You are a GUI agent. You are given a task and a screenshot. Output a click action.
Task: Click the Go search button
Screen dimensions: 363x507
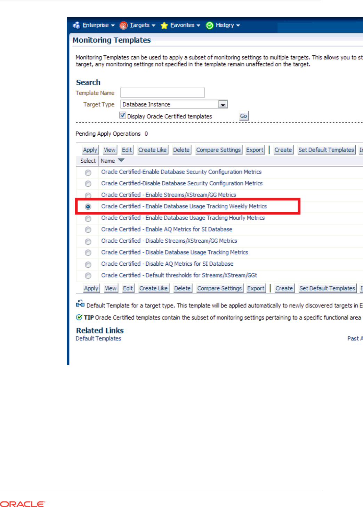[243, 116]
